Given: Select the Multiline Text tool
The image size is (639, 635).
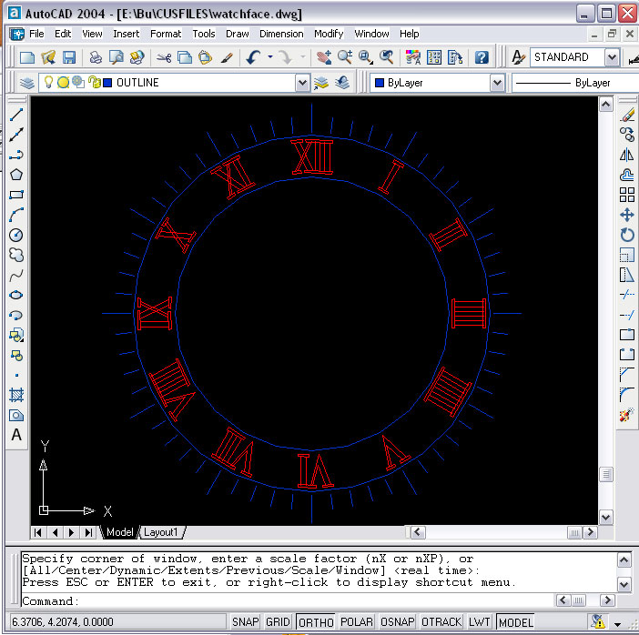Looking at the screenshot, I should pos(16,435).
